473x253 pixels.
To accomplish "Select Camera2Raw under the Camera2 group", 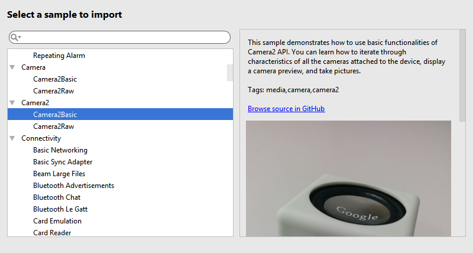I will pyautogui.click(x=53, y=126).
